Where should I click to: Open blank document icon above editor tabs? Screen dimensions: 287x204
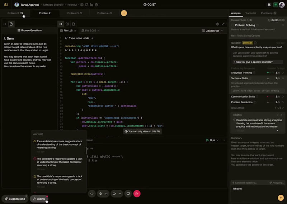pos(74,24)
